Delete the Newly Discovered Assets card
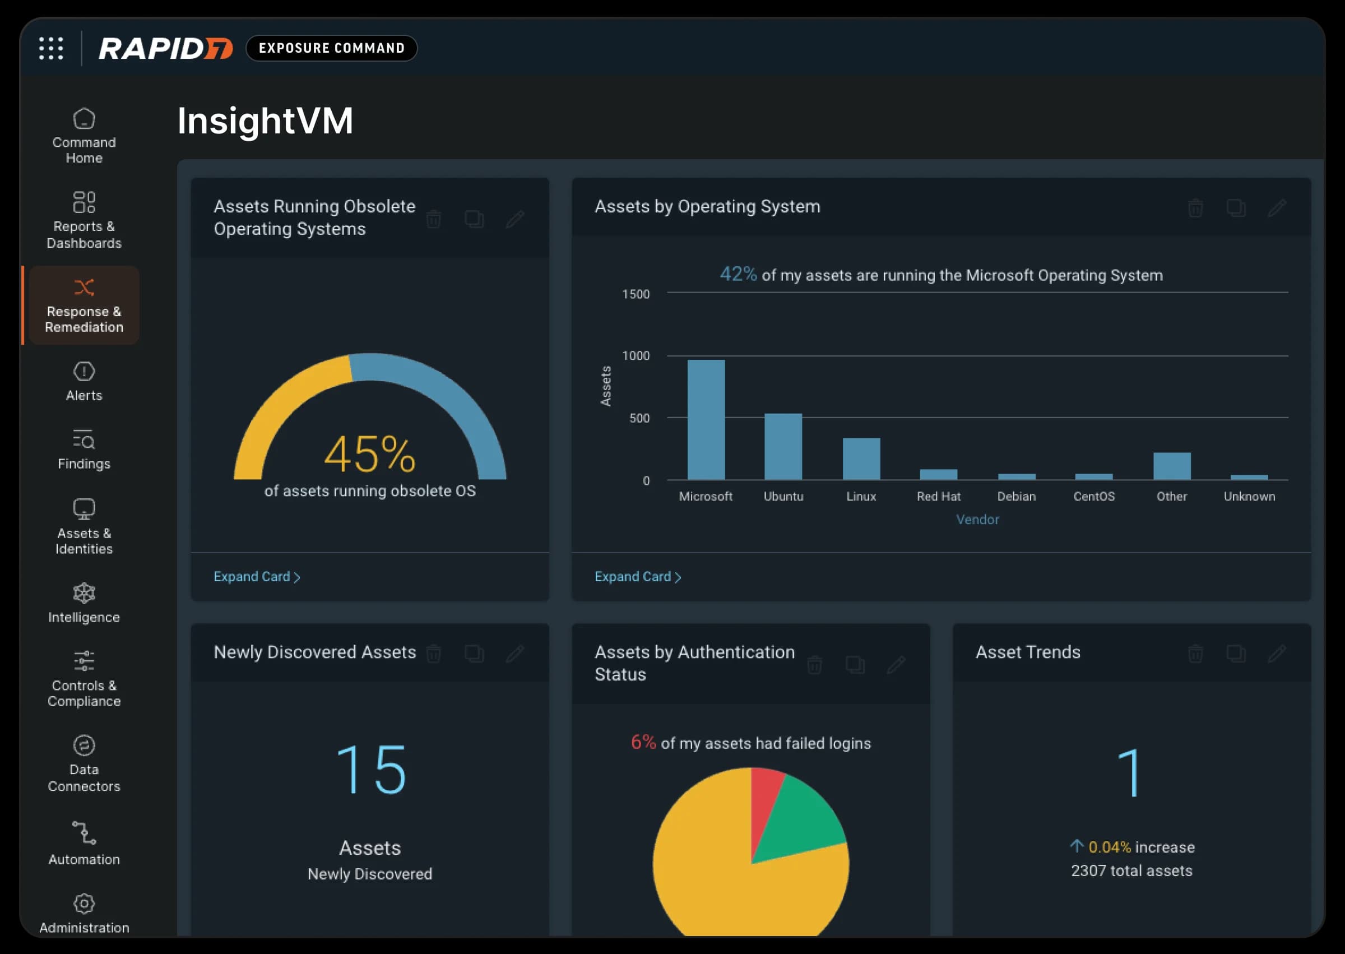The image size is (1345, 954). 433,653
